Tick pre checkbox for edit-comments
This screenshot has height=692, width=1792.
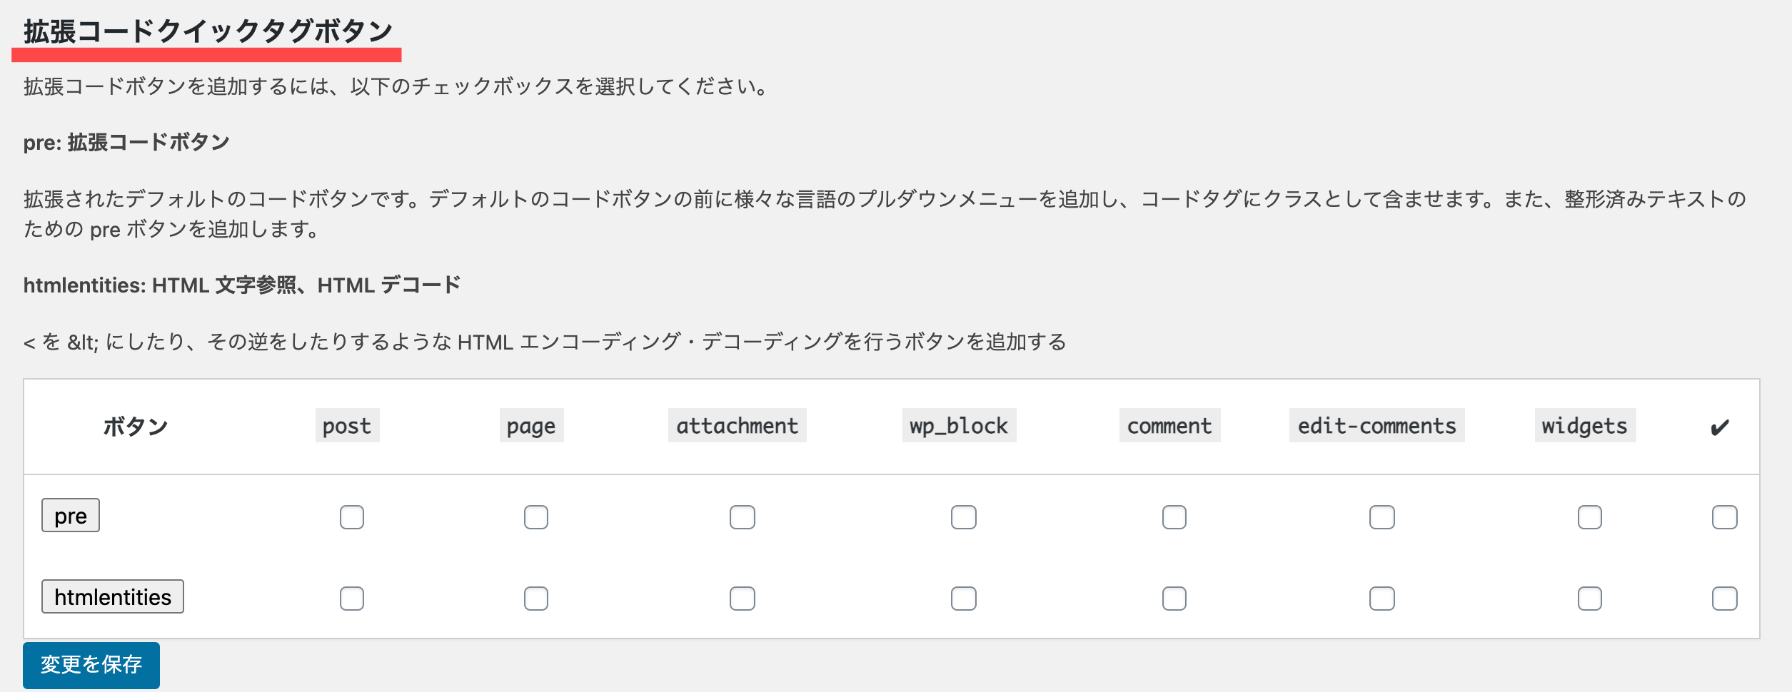pyautogui.click(x=1381, y=517)
